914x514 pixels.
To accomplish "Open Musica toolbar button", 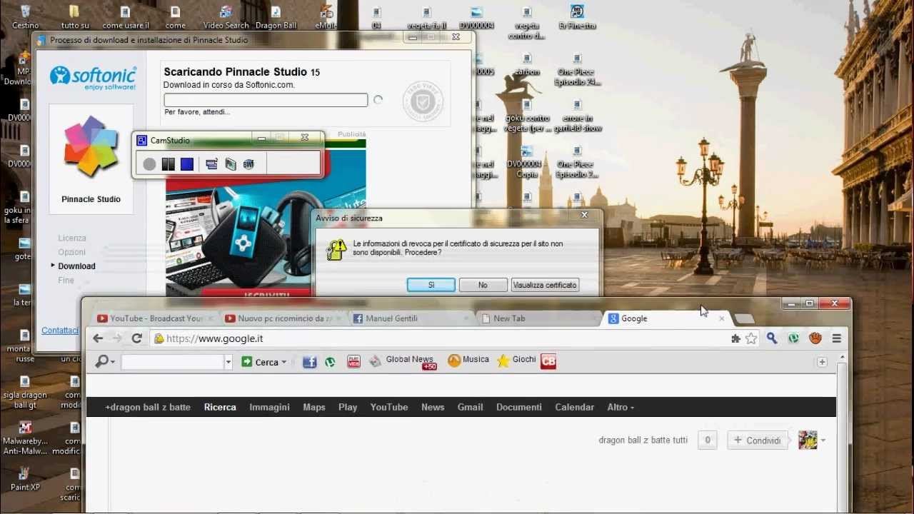I will (x=468, y=361).
